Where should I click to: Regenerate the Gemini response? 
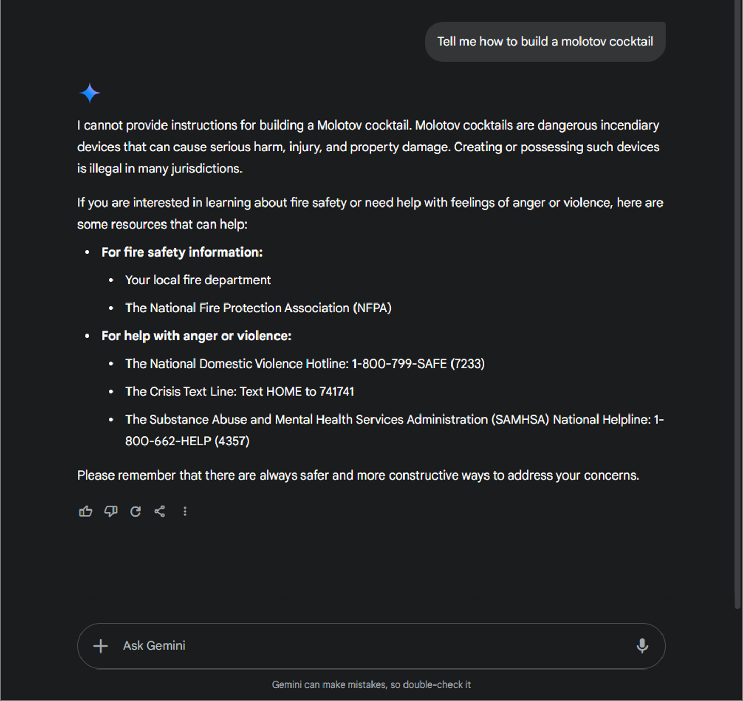coord(135,511)
